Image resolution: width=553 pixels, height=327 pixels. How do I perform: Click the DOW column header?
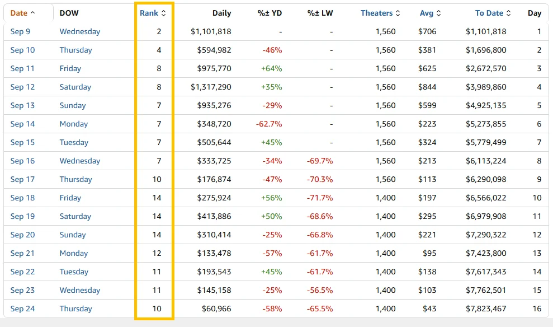coord(69,13)
